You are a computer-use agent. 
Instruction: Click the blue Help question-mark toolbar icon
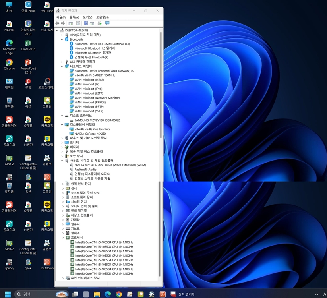pos(86,23)
